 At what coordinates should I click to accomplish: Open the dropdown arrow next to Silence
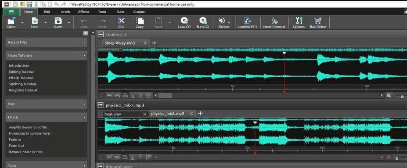(229, 22)
